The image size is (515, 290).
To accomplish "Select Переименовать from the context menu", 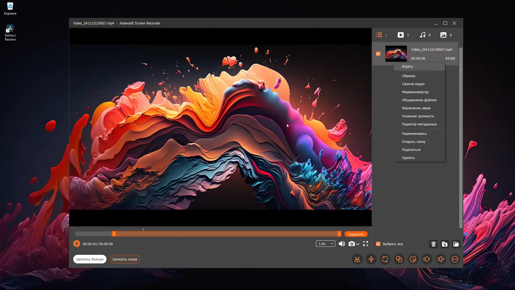I will pyautogui.click(x=414, y=133).
